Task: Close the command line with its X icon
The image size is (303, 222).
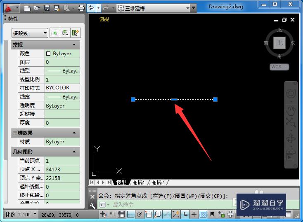Action: pyautogui.click(x=92, y=197)
